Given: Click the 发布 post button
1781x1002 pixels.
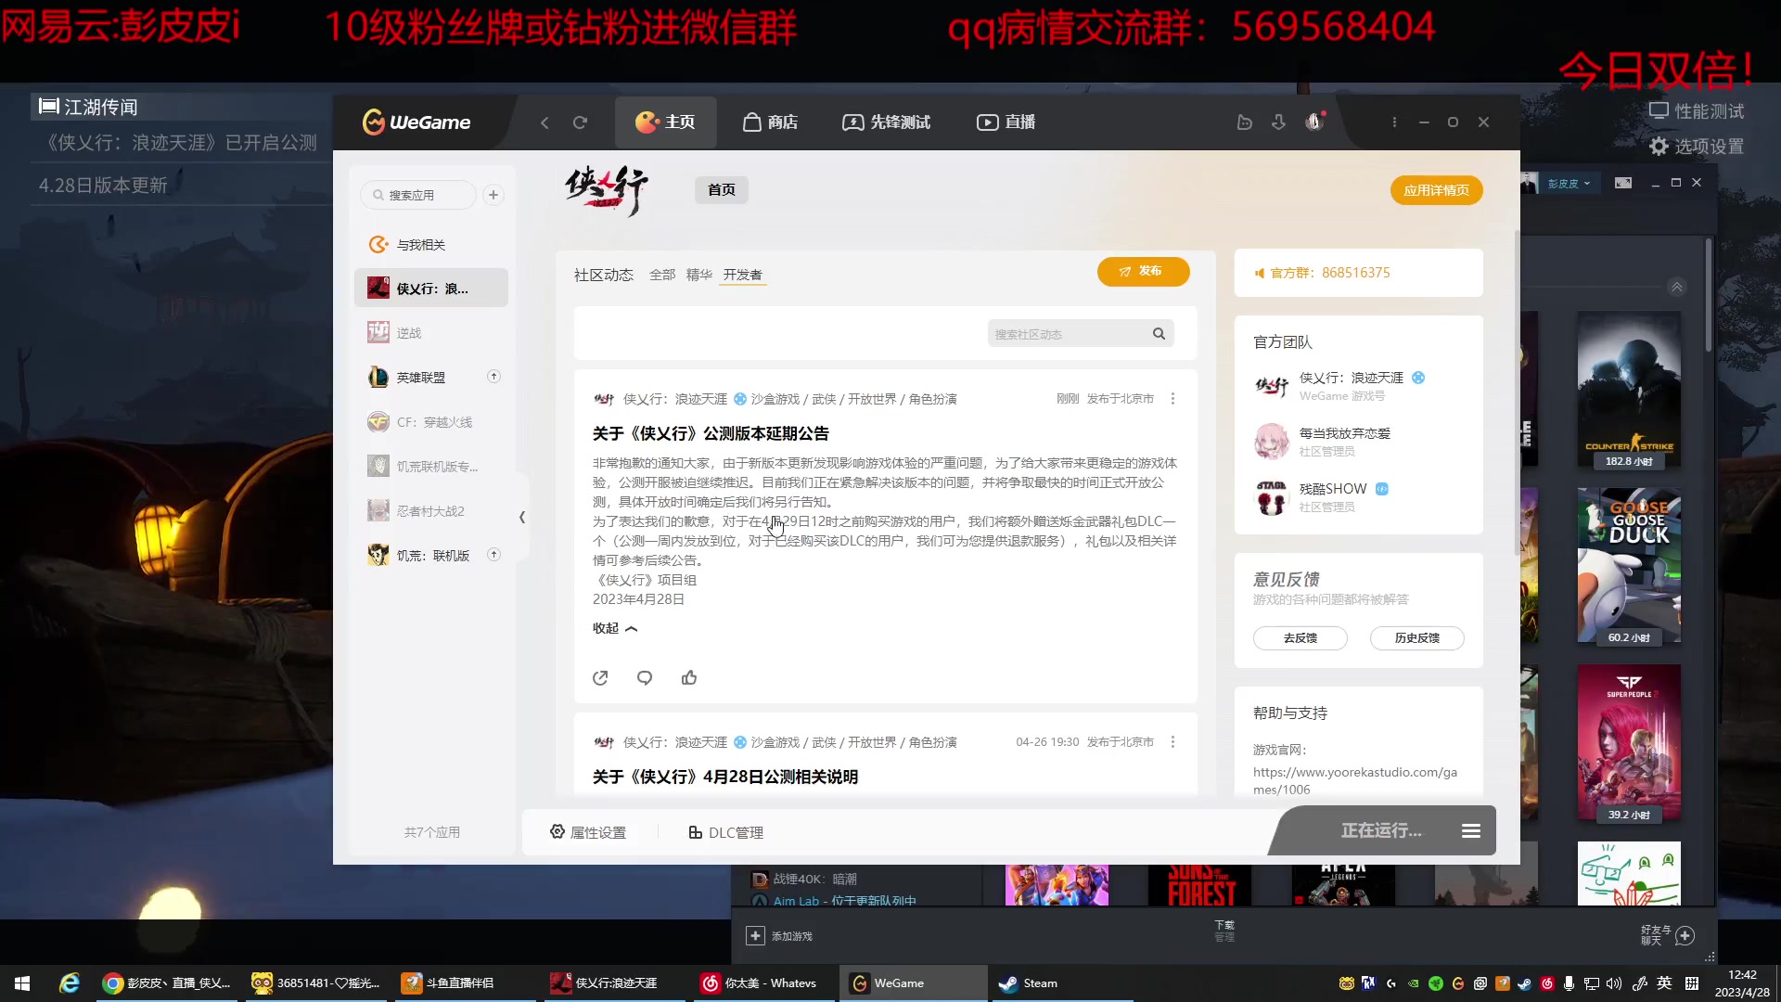Looking at the screenshot, I should pyautogui.click(x=1143, y=272).
